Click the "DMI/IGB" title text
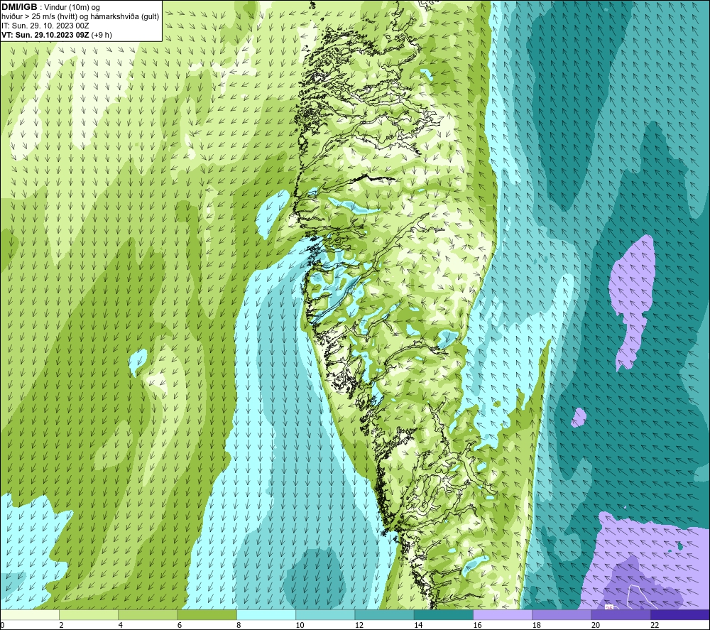The height and width of the screenshot is (630, 710). click(x=19, y=7)
